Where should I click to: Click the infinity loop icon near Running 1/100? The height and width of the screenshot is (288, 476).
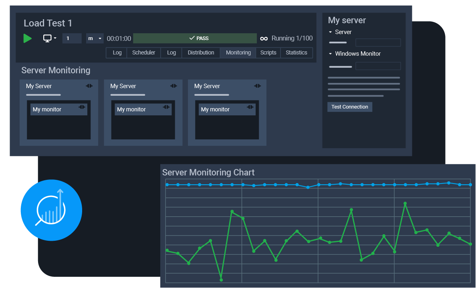click(x=264, y=38)
